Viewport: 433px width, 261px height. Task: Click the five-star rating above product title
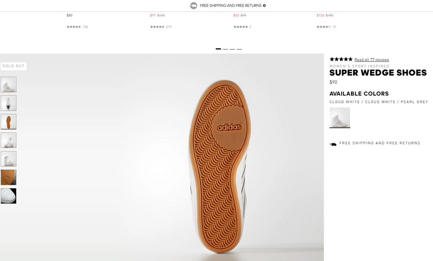[341, 60]
